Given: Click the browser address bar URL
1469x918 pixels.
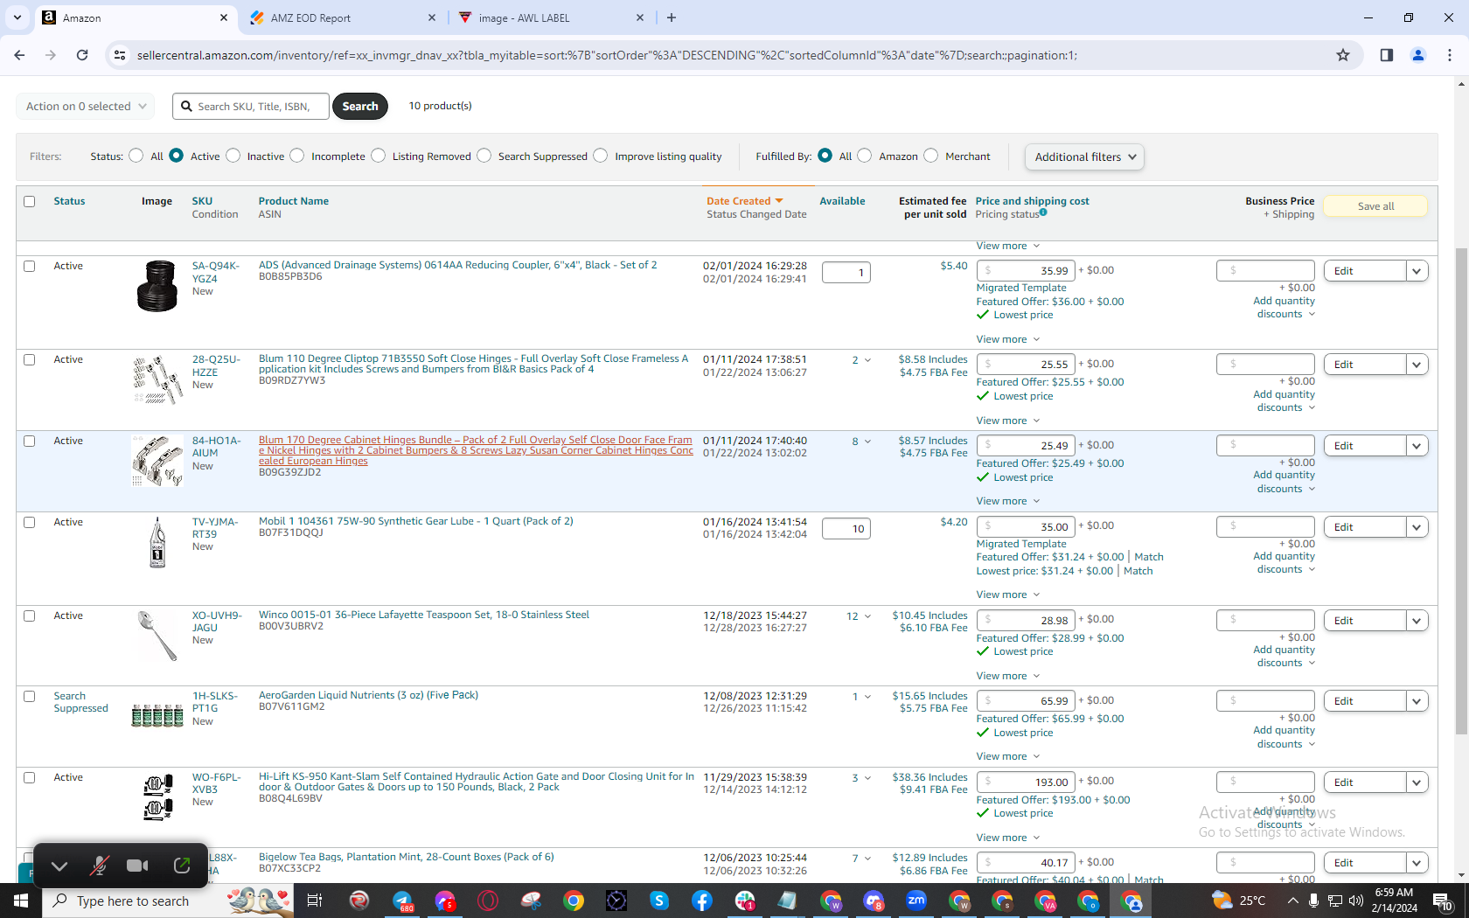Looking at the screenshot, I should coord(607,55).
